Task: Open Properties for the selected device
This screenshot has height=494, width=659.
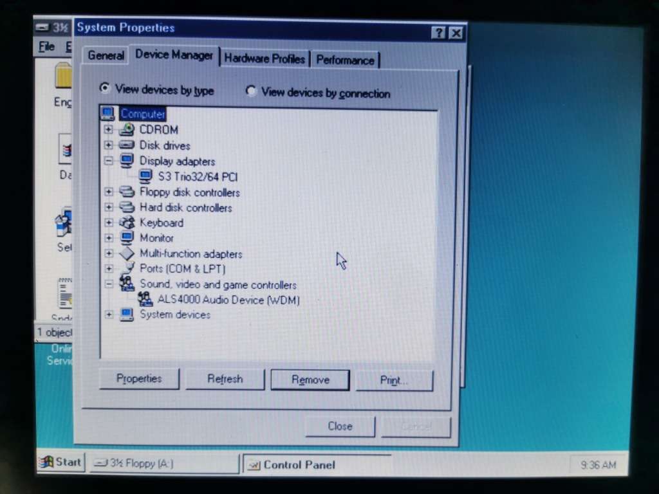Action: coord(139,380)
